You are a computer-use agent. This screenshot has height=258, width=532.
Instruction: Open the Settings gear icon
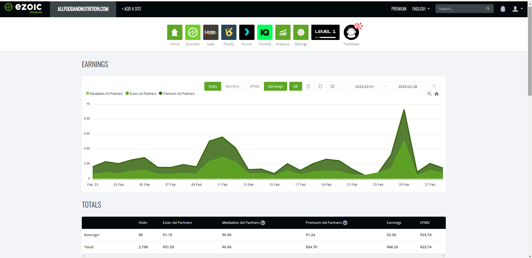click(301, 32)
